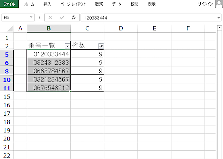Click the Cancel entry X icon
This screenshot has height=159, width=223.
point(51,17)
